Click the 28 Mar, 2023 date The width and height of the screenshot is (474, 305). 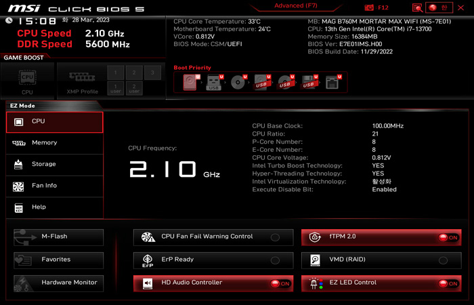[x=91, y=20]
